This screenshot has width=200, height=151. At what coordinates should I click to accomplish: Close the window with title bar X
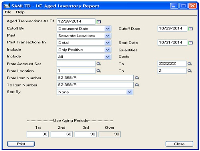click(193, 6)
